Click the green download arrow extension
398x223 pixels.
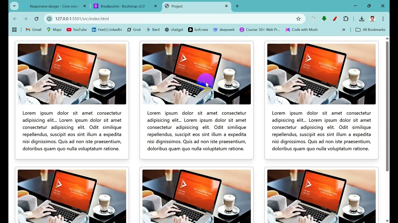[324, 19]
